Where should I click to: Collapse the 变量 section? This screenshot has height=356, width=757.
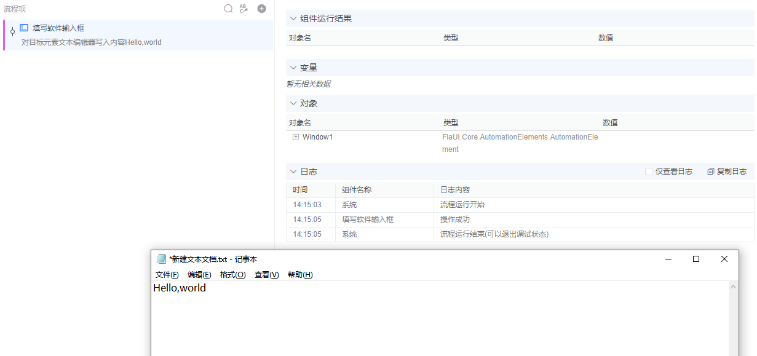pyautogui.click(x=293, y=67)
